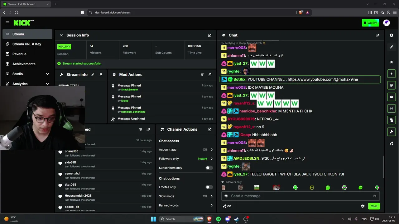The width and height of the screenshot is (399, 224).
Task: Select Stream in the left sidebar
Action: pos(27,34)
